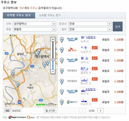Open the station name link in row F

coord(90,90)
